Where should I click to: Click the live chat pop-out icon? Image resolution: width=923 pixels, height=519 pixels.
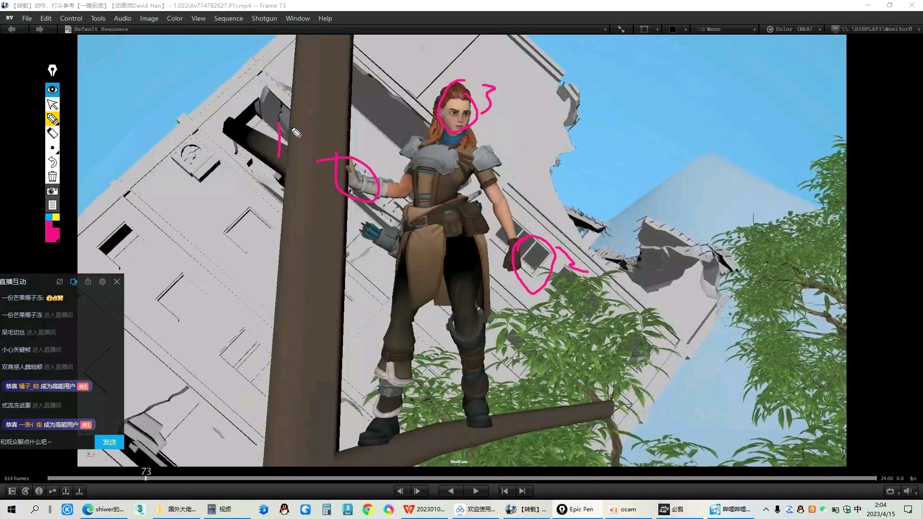pos(60,282)
